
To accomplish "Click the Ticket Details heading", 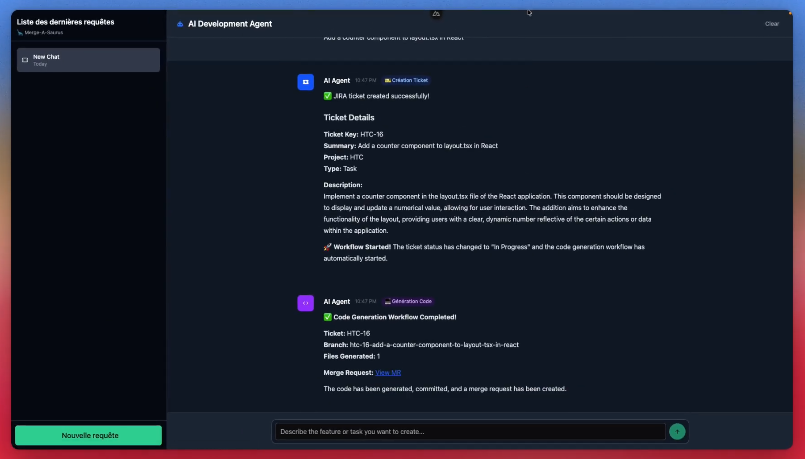I will [349, 117].
